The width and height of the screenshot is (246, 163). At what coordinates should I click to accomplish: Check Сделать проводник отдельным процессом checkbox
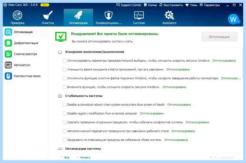(64, 122)
